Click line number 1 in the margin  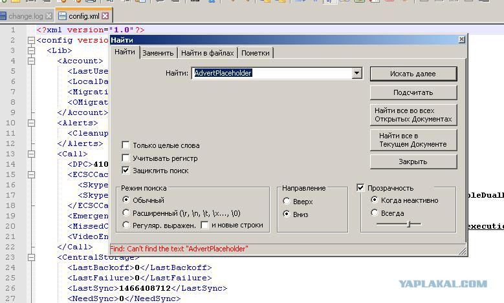click(x=13, y=30)
